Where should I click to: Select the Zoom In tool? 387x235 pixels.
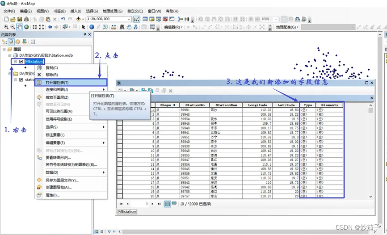pyautogui.click(x=6, y=27)
